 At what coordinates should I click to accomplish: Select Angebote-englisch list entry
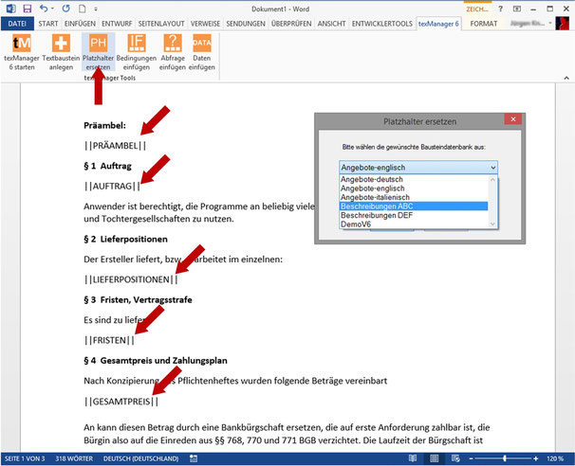pos(414,188)
